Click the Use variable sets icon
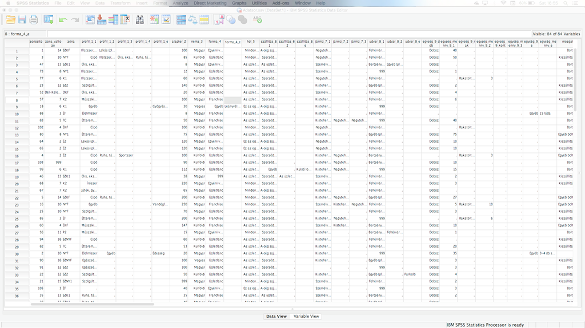The width and height of the screenshot is (585, 328). [x=231, y=20]
